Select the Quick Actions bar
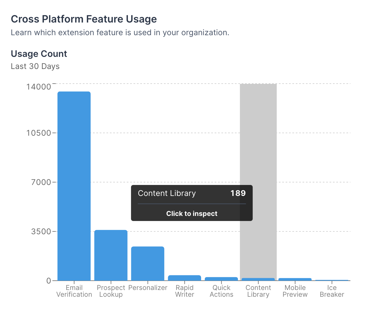Image resolution: width=378 pixels, height=317 pixels. pyautogui.click(x=221, y=279)
